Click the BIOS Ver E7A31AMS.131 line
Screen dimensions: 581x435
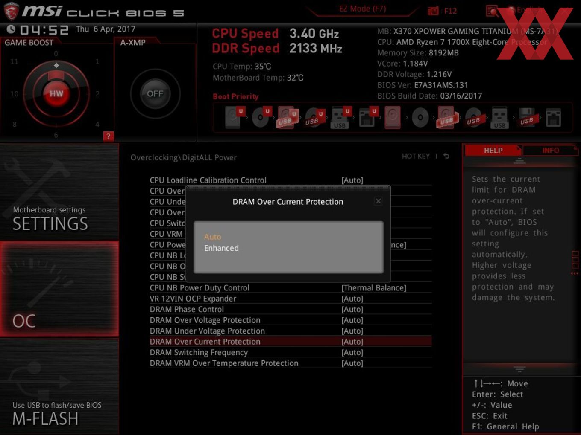423,85
